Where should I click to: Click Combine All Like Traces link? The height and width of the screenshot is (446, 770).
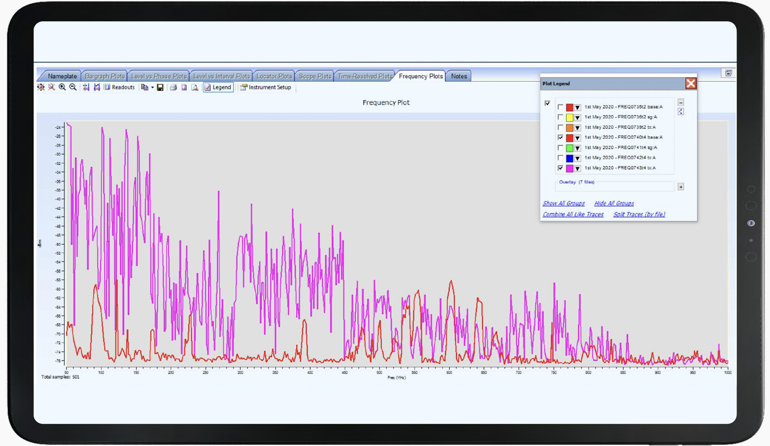click(573, 214)
